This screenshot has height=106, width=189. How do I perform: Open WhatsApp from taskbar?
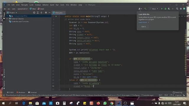105,103
